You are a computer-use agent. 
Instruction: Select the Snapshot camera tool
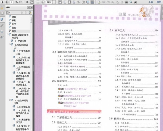pyautogui.click(x=126, y=2)
